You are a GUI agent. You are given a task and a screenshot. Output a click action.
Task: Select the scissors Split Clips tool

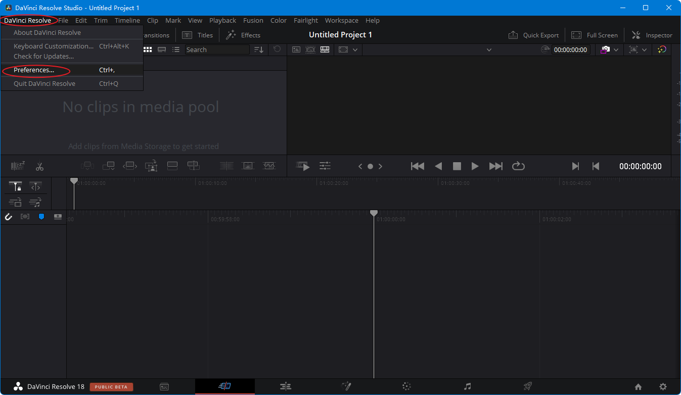pos(40,166)
